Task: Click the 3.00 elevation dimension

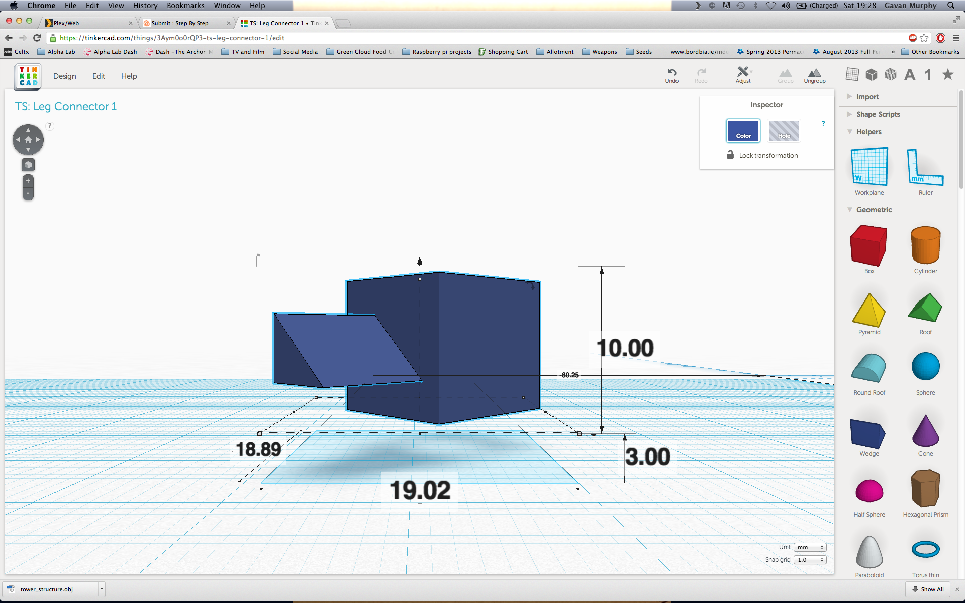Action: [x=647, y=456]
